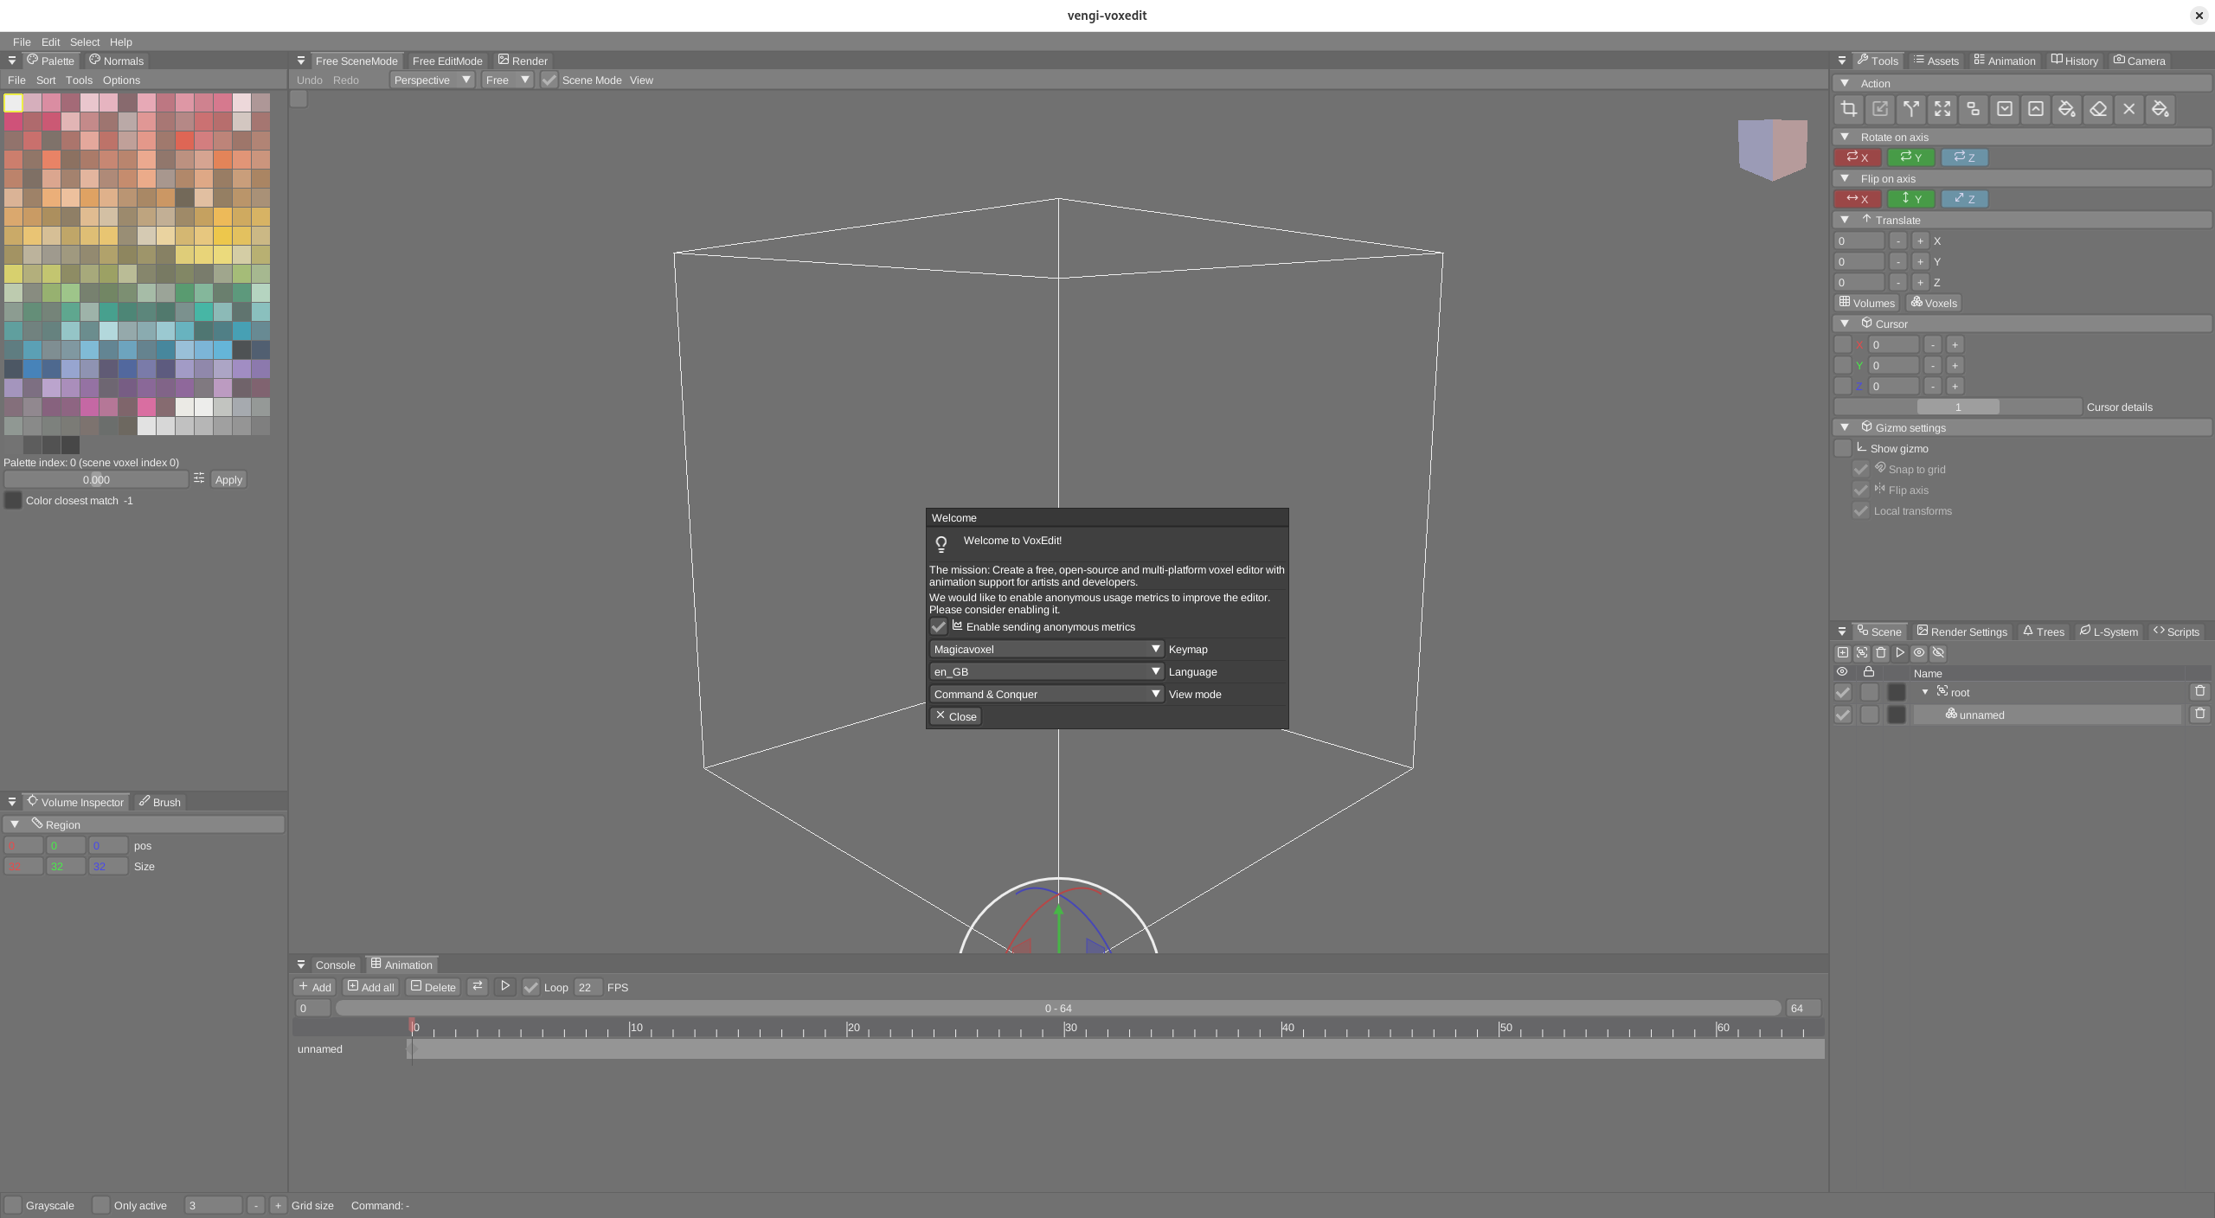Viewport: 2215px width, 1218px height.
Task: Delete the unnamed node via trash icon
Action: click(2200, 714)
